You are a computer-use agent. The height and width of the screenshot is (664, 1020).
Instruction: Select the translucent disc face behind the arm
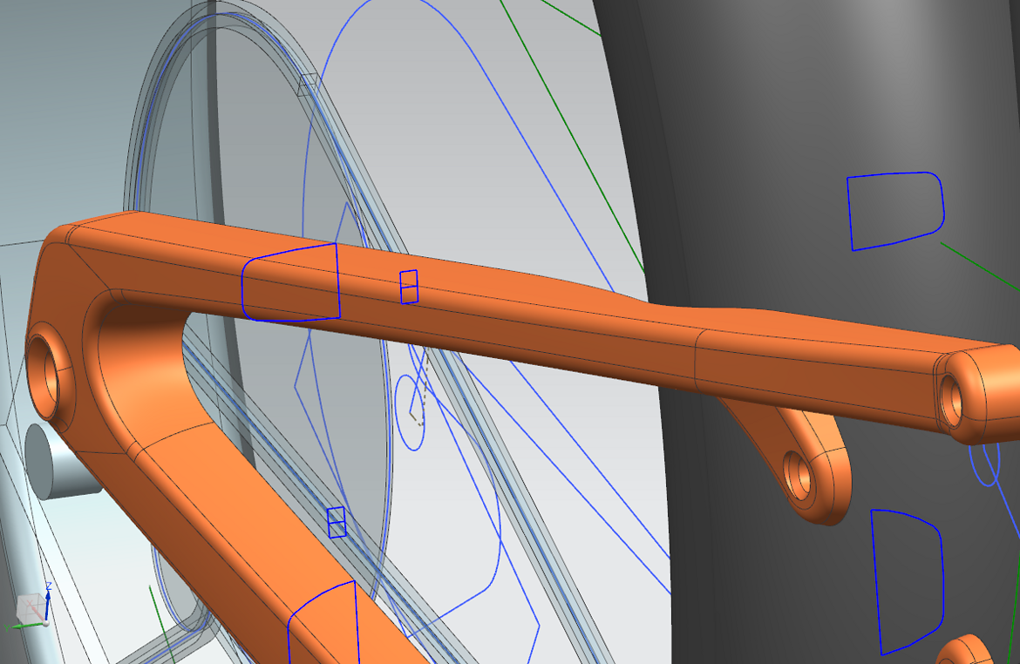(x=262, y=174)
